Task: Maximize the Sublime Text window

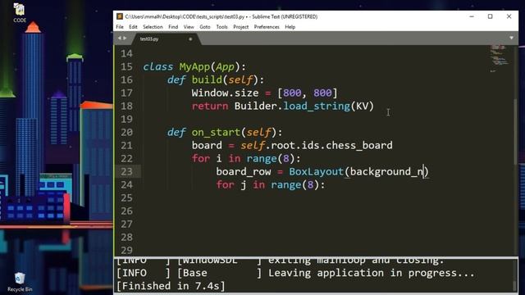Action: 491,16
